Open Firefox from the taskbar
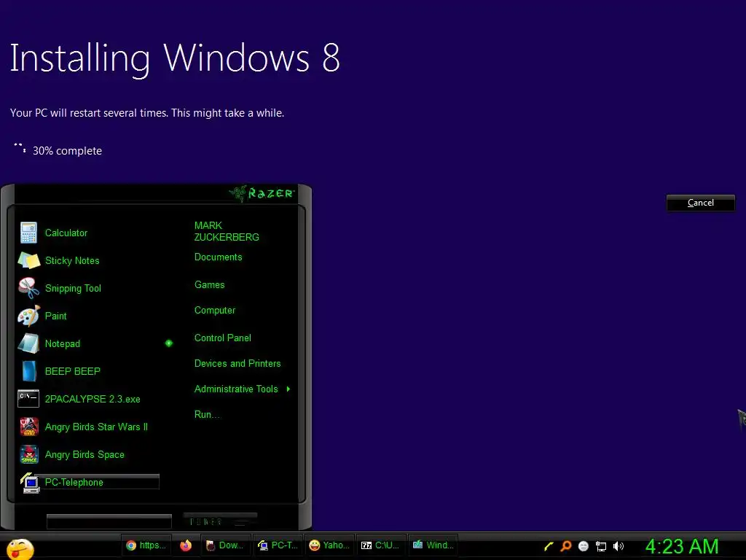Screen dimensions: 746x560 (186, 545)
